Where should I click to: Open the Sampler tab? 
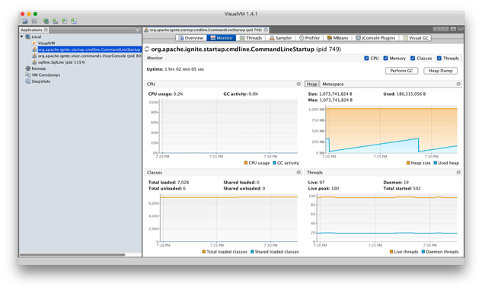(x=280, y=38)
